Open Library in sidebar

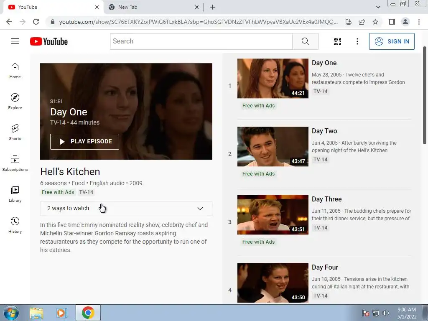(15, 194)
